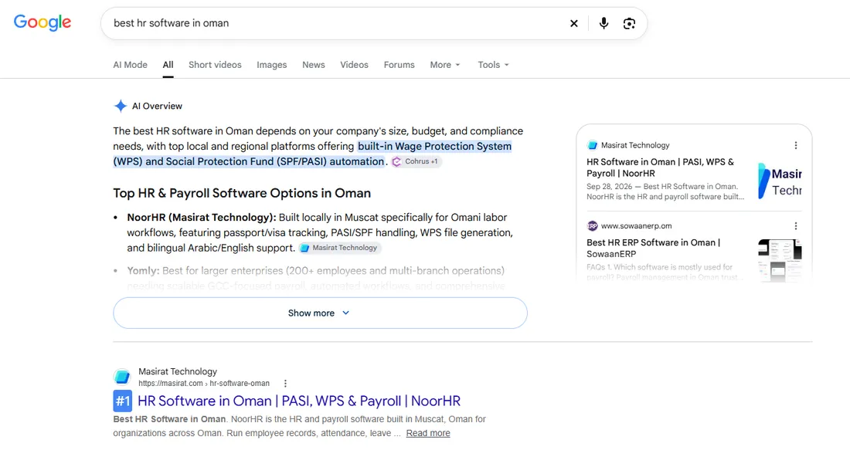The width and height of the screenshot is (850, 450).
Task: Open SowaanERP page thumbnail
Action: pyautogui.click(x=780, y=260)
